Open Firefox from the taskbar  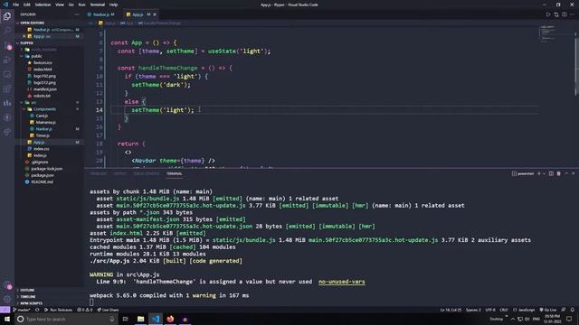(170, 319)
